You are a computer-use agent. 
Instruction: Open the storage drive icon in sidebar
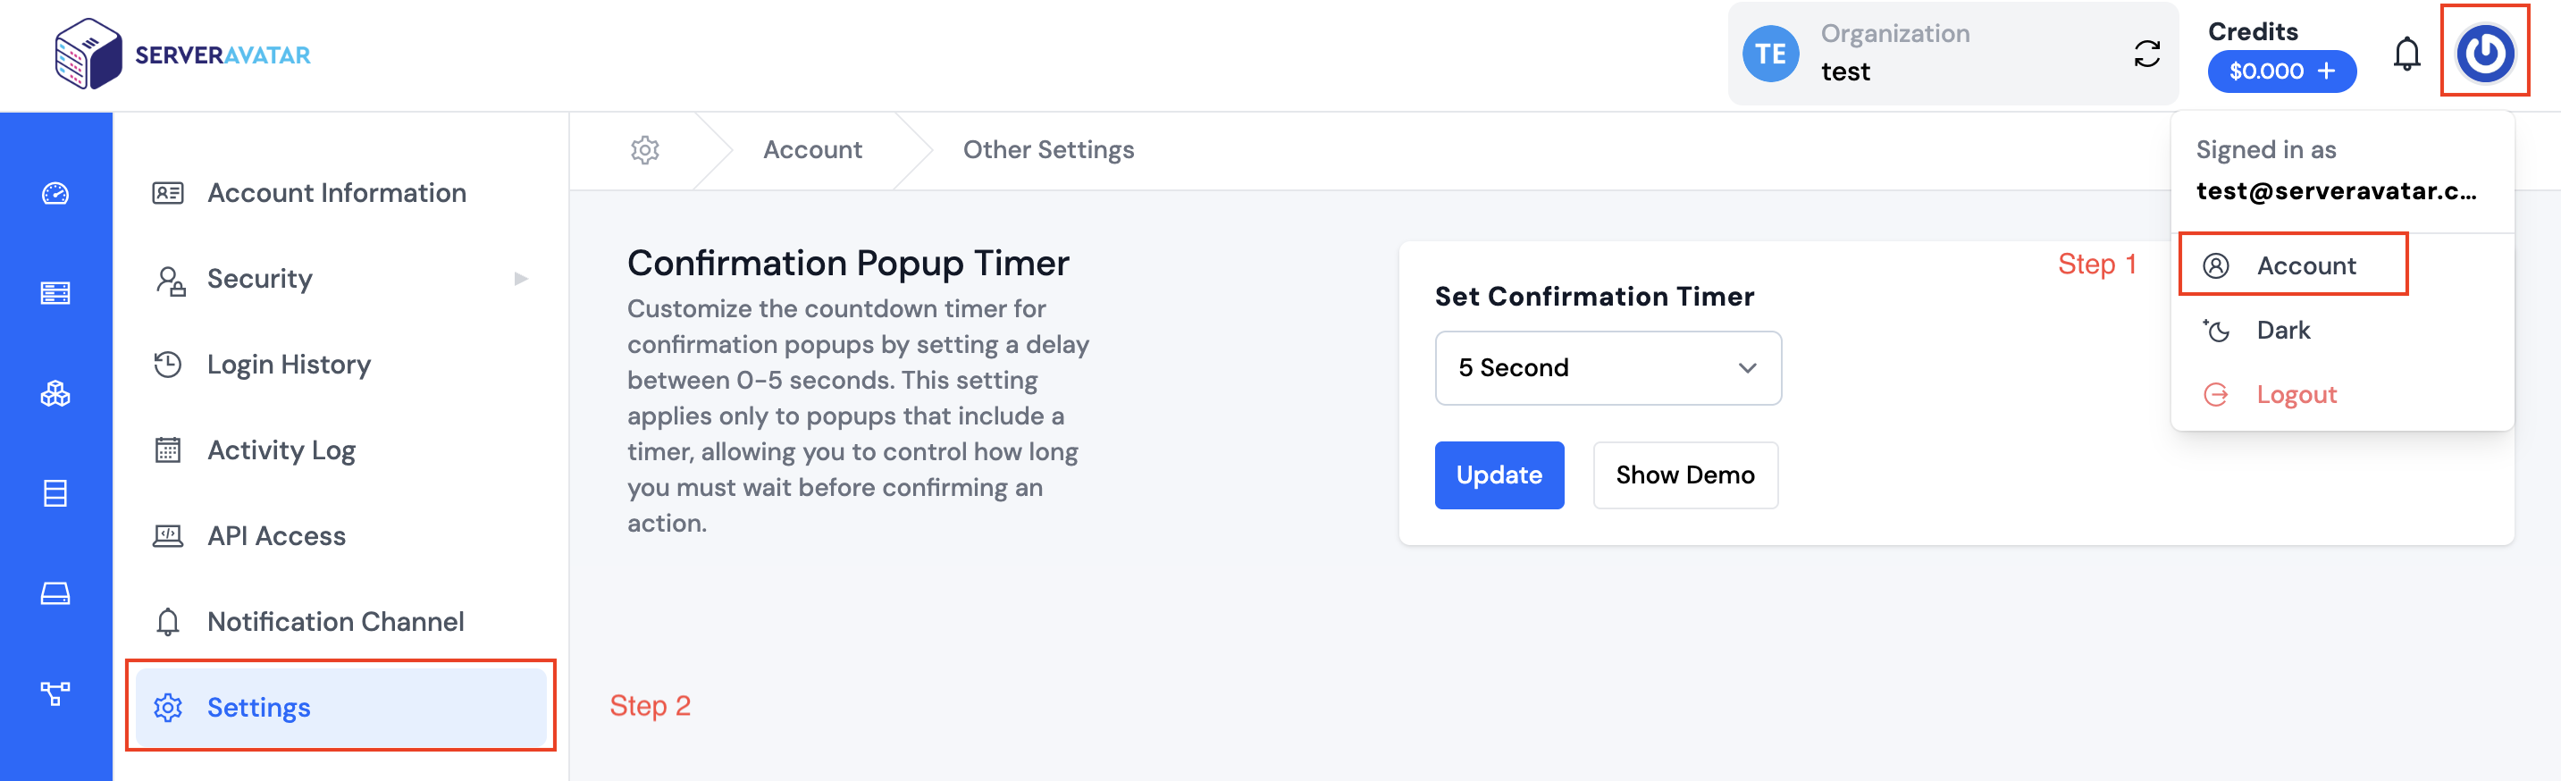coord(55,593)
